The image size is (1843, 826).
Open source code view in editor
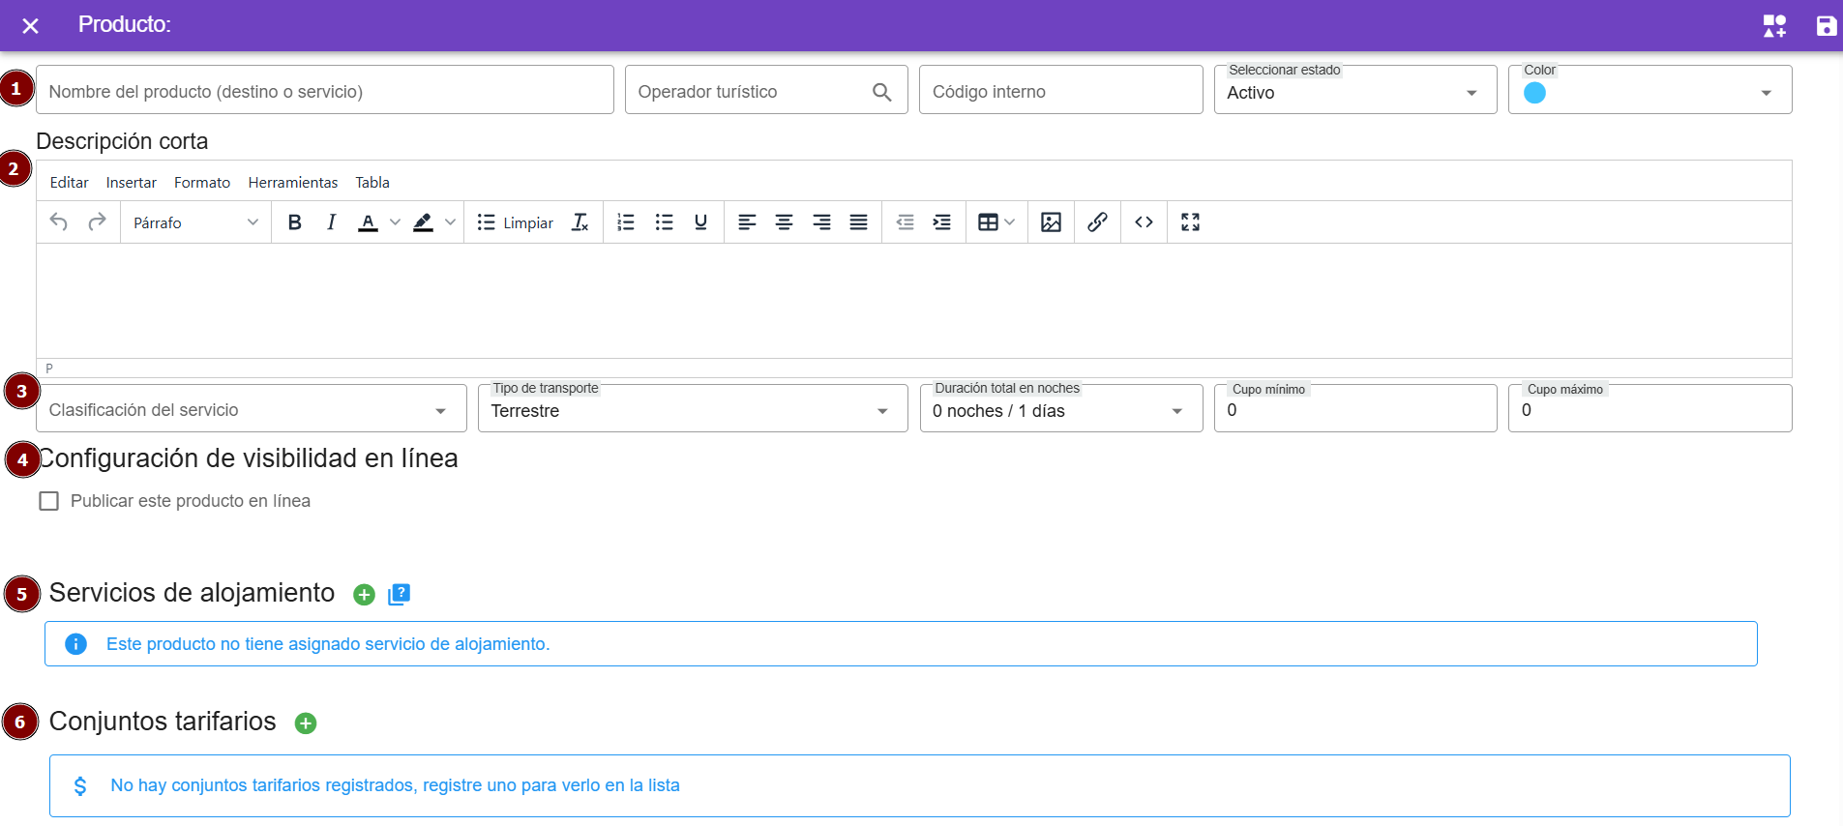(x=1144, y=222)
